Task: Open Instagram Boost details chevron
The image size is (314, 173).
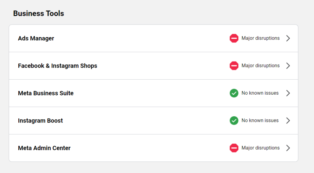Action: click(288, 121)
